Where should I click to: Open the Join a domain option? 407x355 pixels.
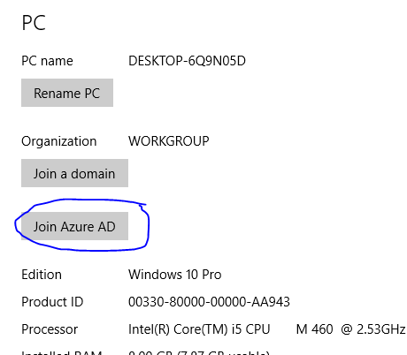click(x=74, y=173)
